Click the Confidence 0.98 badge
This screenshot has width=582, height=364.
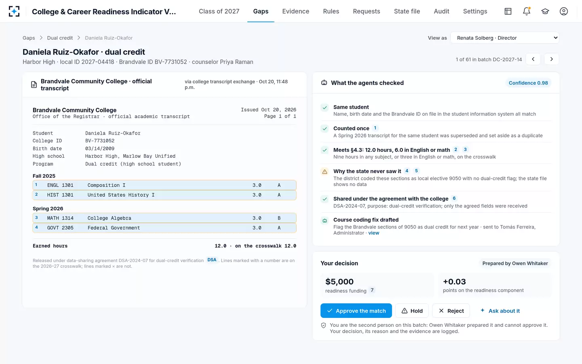pyautogui.click(x=528, y=83)
